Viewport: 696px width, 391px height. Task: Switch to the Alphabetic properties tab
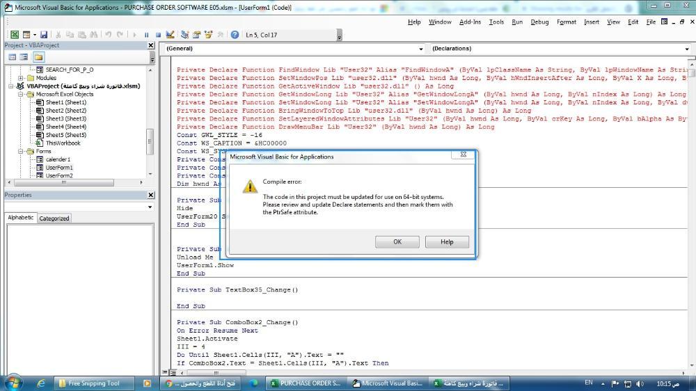coord(20,218)
